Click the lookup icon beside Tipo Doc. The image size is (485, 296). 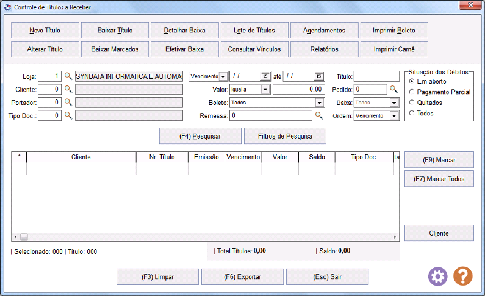68,115
